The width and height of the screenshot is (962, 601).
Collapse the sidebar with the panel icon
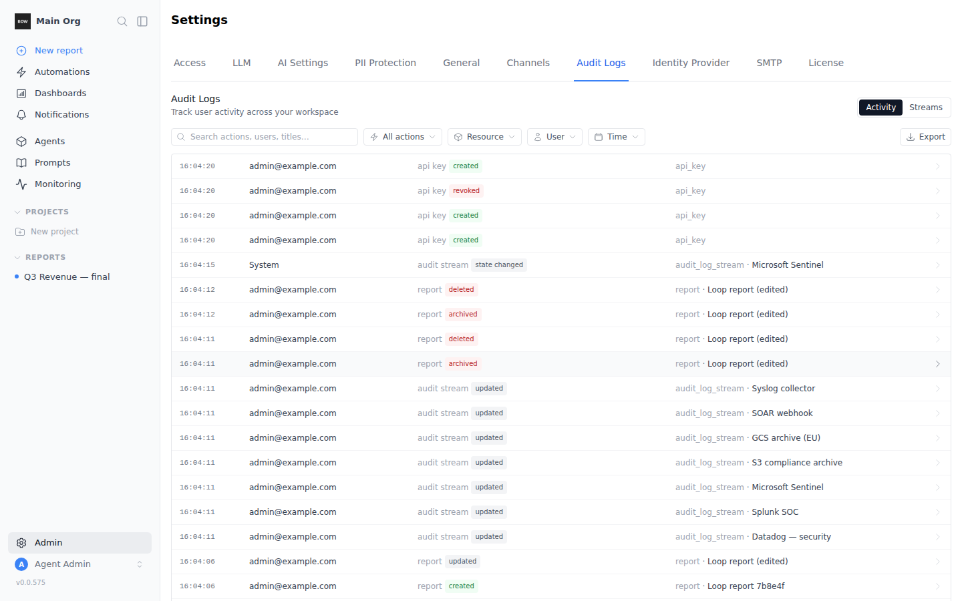(x=142, y=21)
